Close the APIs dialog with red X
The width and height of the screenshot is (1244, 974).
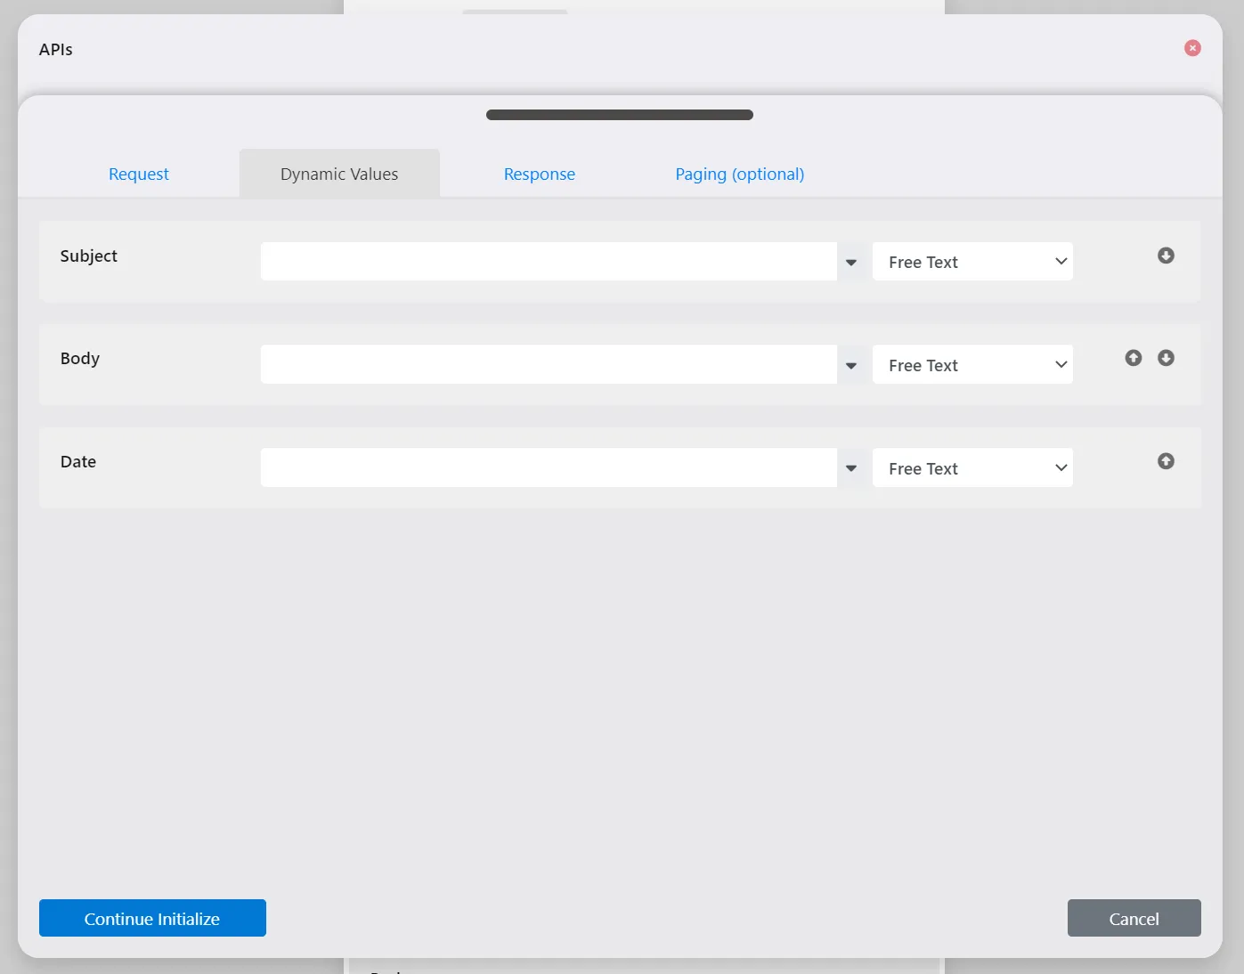click(1192, 48)
